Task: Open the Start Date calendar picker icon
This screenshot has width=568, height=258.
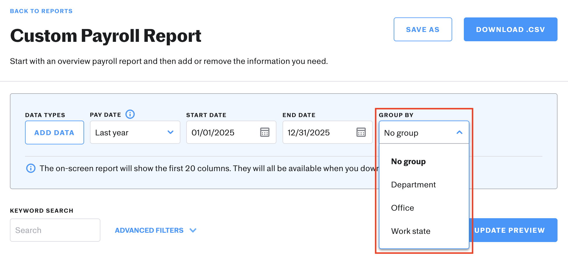Action: (265, 132)
